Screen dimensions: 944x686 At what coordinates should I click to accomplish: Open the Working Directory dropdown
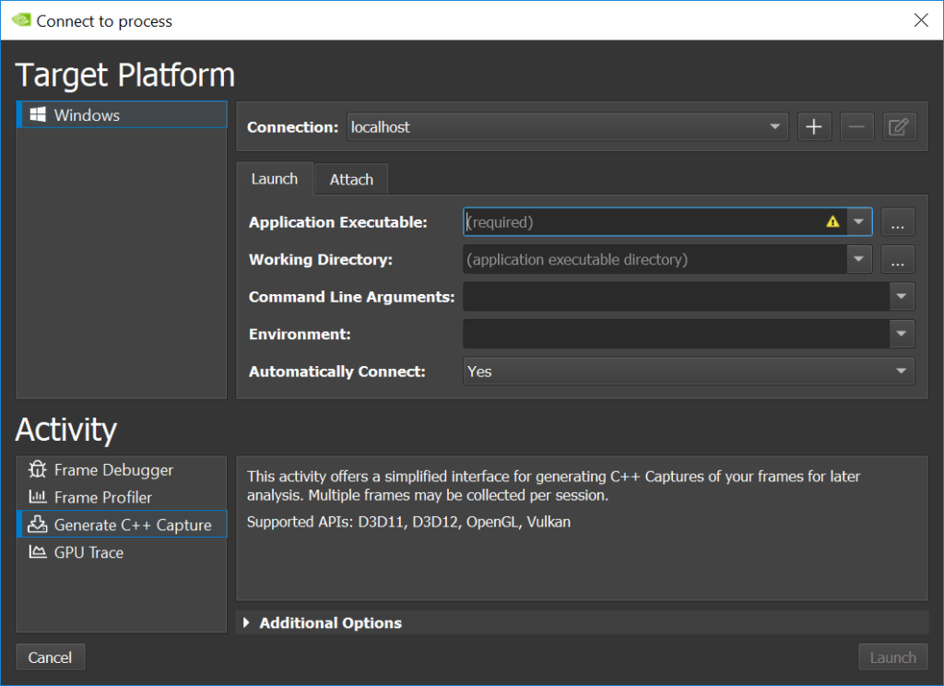[x=858, y=259]
